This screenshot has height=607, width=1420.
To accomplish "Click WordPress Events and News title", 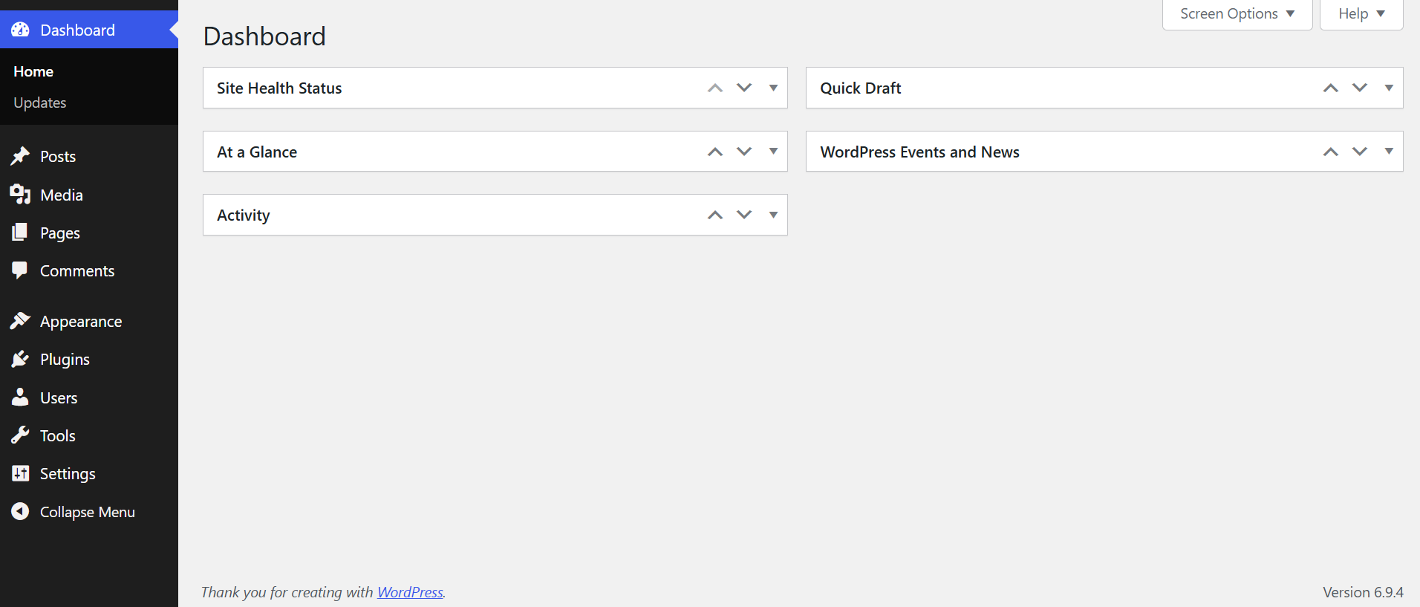I will [920, 152].
